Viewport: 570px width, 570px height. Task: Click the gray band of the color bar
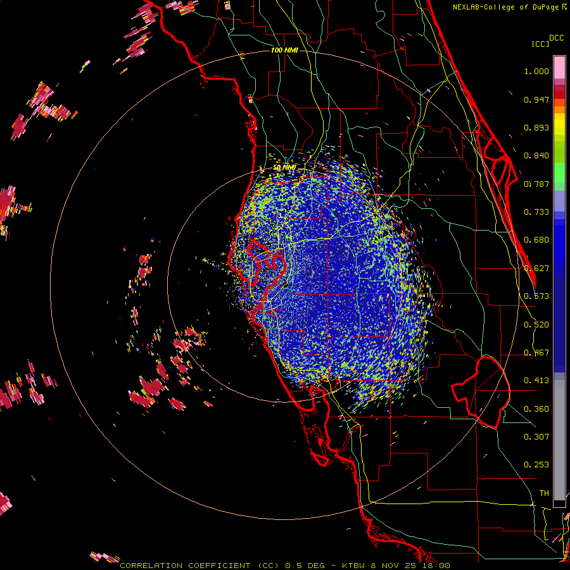click(x=559, y=440)
